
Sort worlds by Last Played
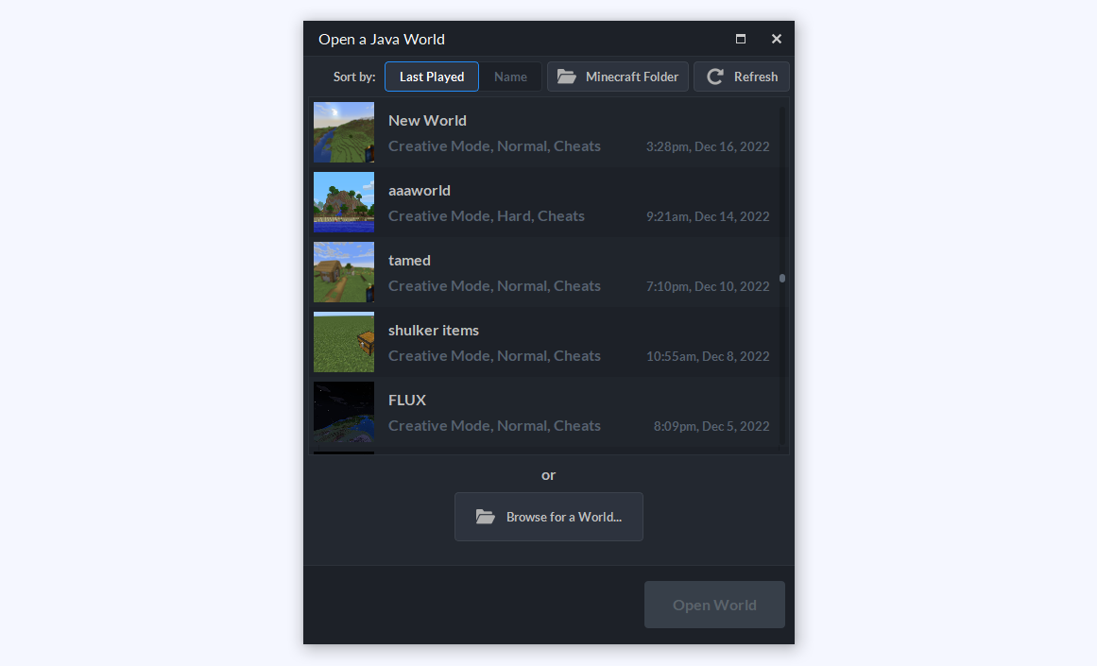click(x=432, y=77)
